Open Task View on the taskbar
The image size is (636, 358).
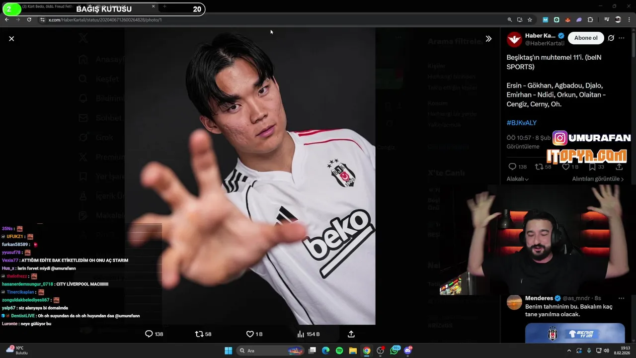point(312,351)
